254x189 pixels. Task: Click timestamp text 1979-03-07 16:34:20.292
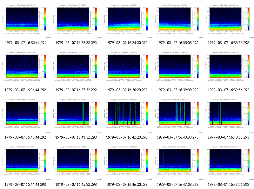(x=127, y=43)
